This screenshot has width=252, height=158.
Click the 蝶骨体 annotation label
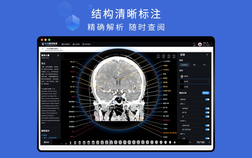tap(165, 99)
